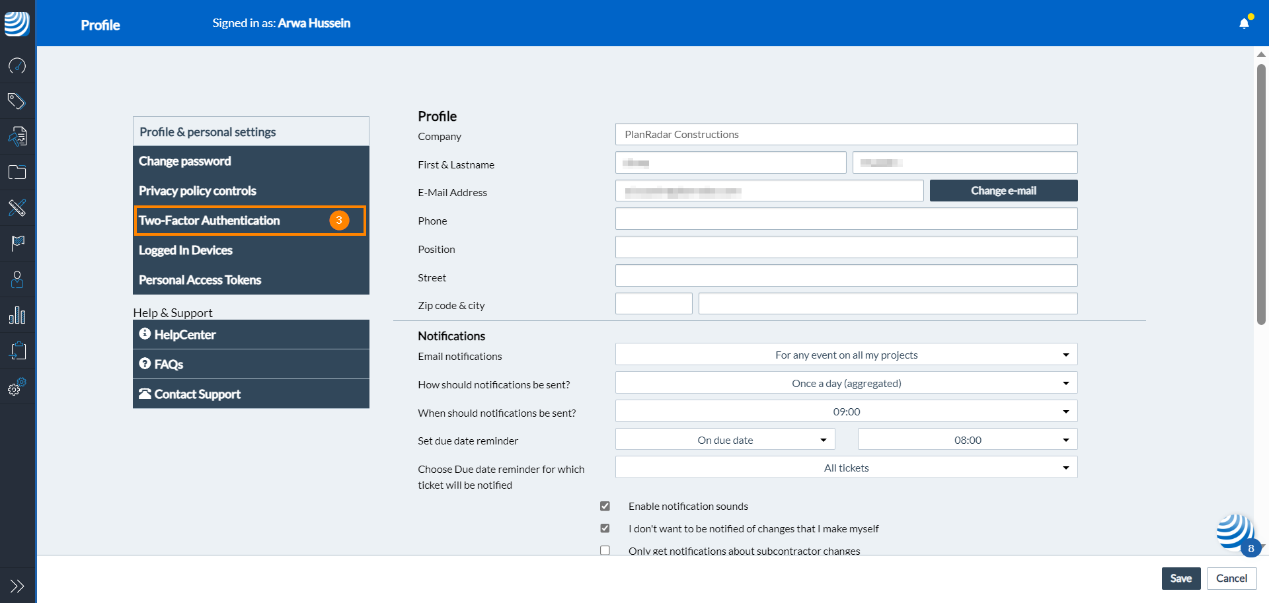Check 'Only get notifications about subcontractor changes'

point(605,550)
